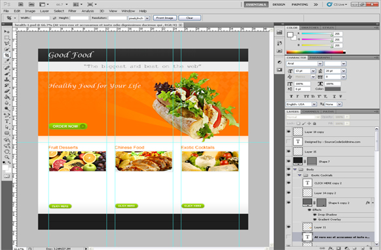Hide the Layer 18 copy layer
Screen dimensions: 381x250
(x=289, y=132)
